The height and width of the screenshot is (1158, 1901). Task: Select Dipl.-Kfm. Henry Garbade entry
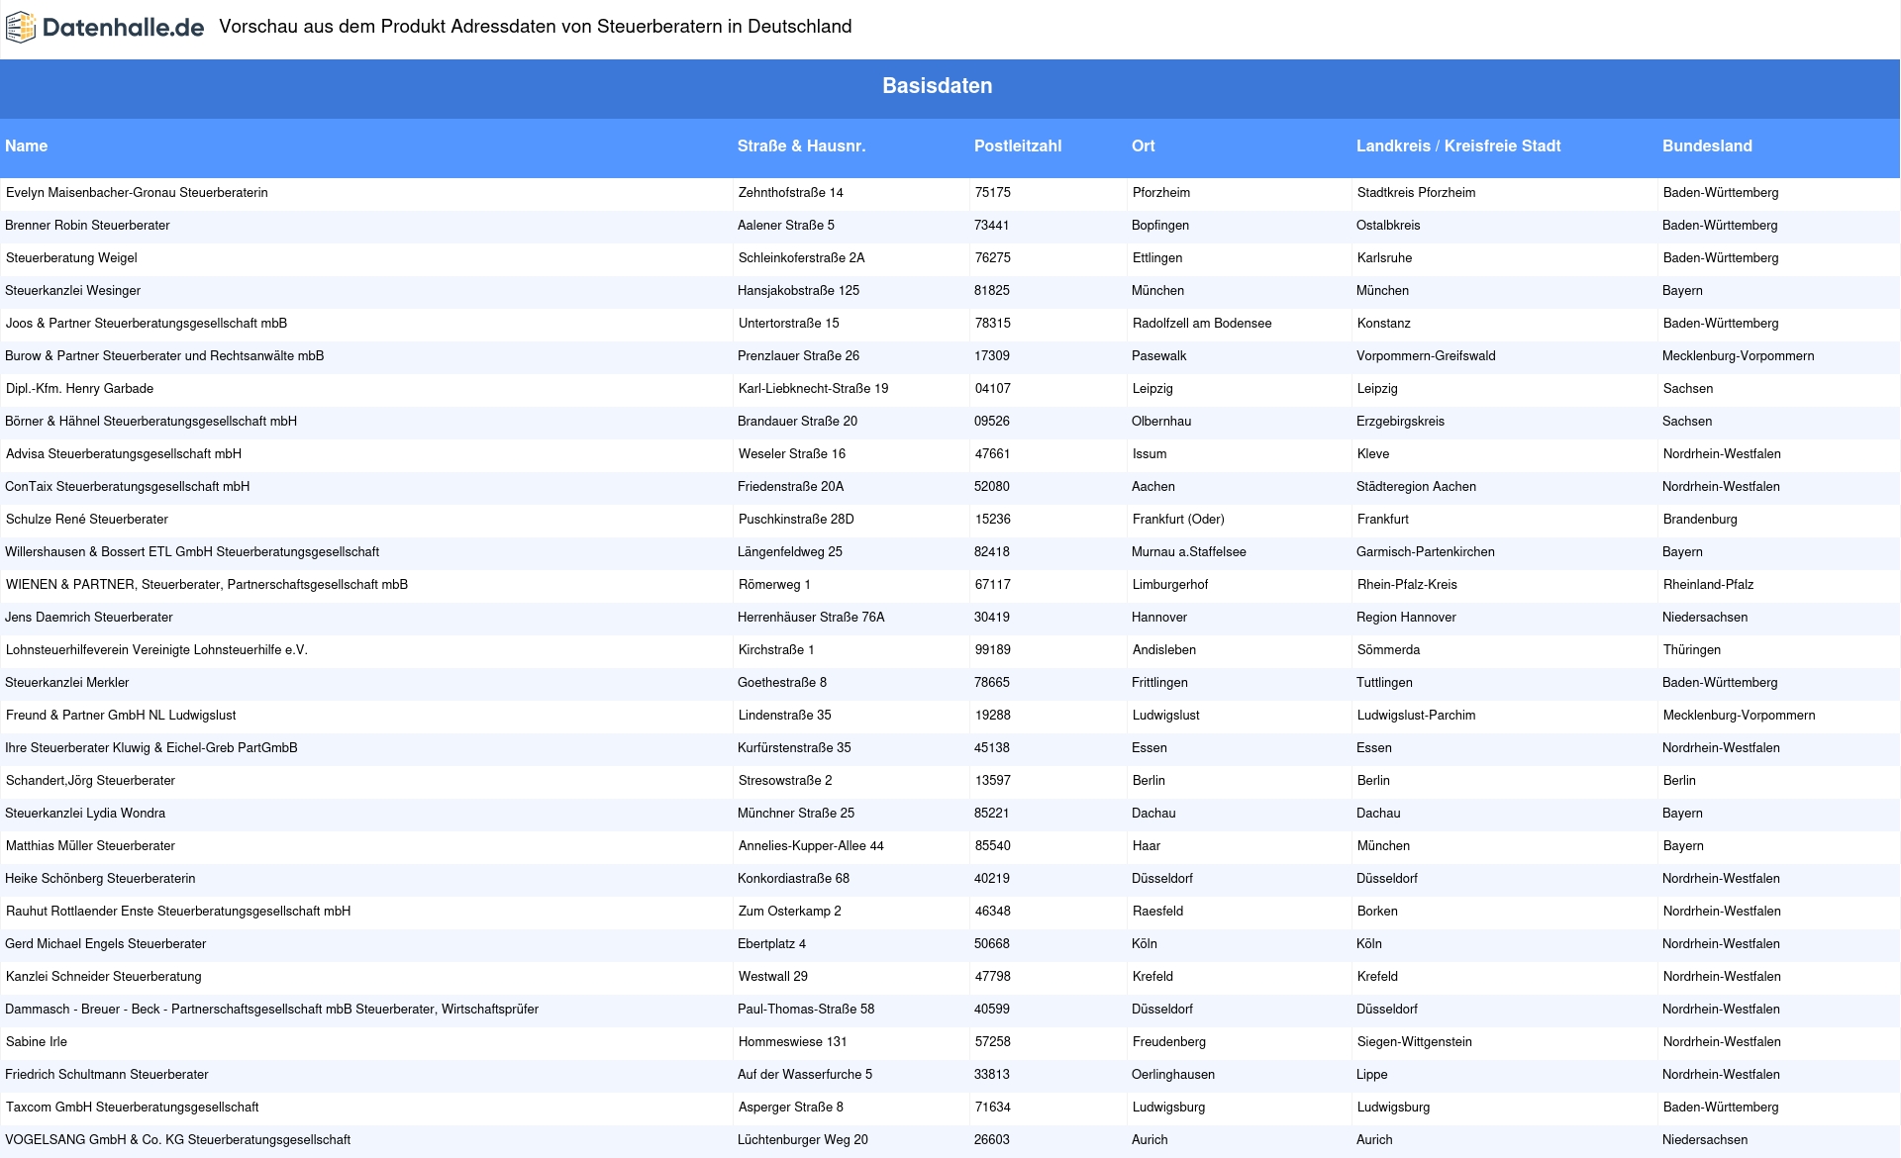(79, 389)
